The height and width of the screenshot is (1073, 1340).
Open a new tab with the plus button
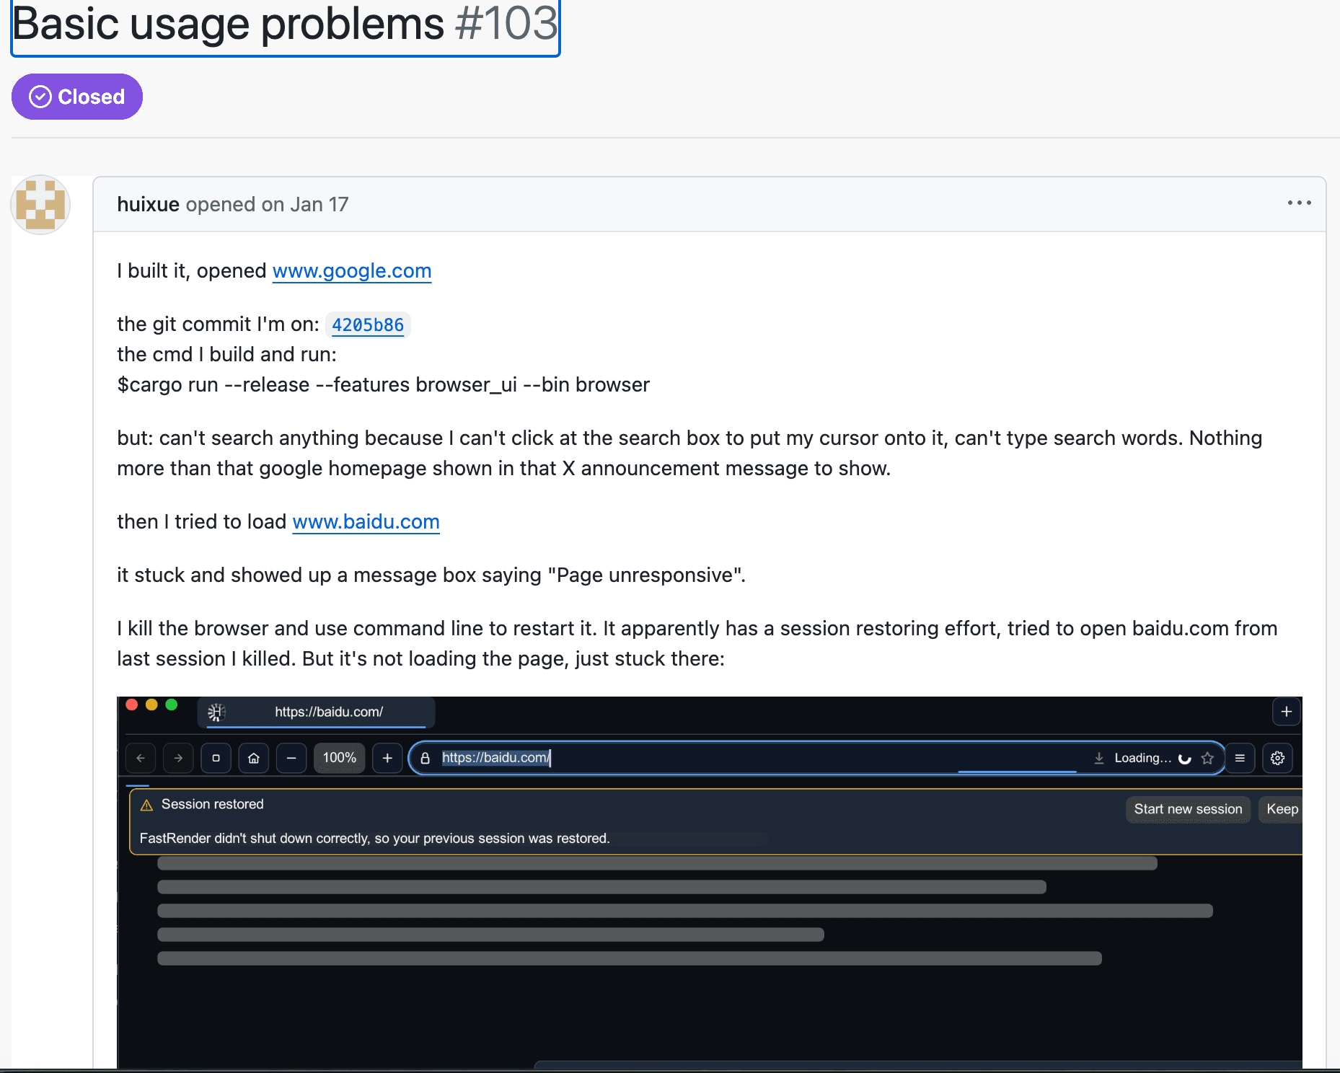click(1286, 712)
